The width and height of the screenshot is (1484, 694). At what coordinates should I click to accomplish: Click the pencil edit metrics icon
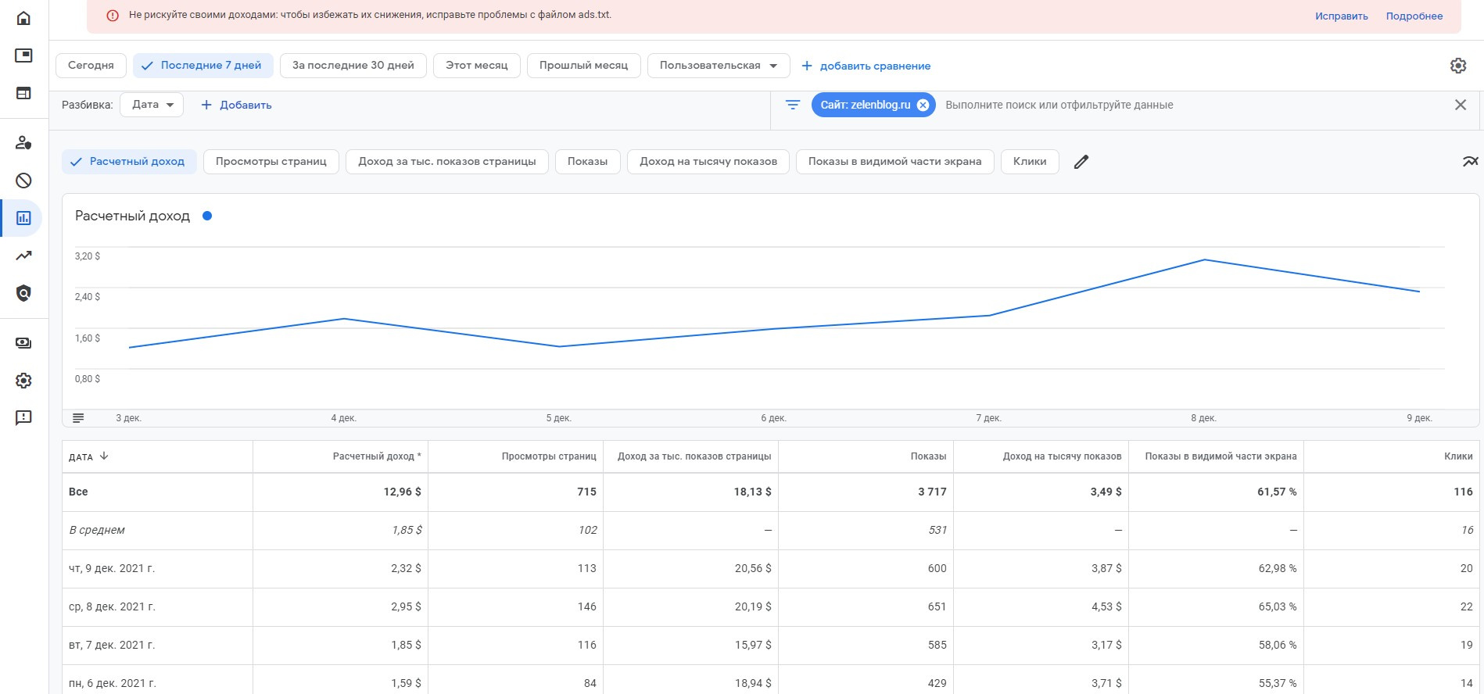[1081, 162]
